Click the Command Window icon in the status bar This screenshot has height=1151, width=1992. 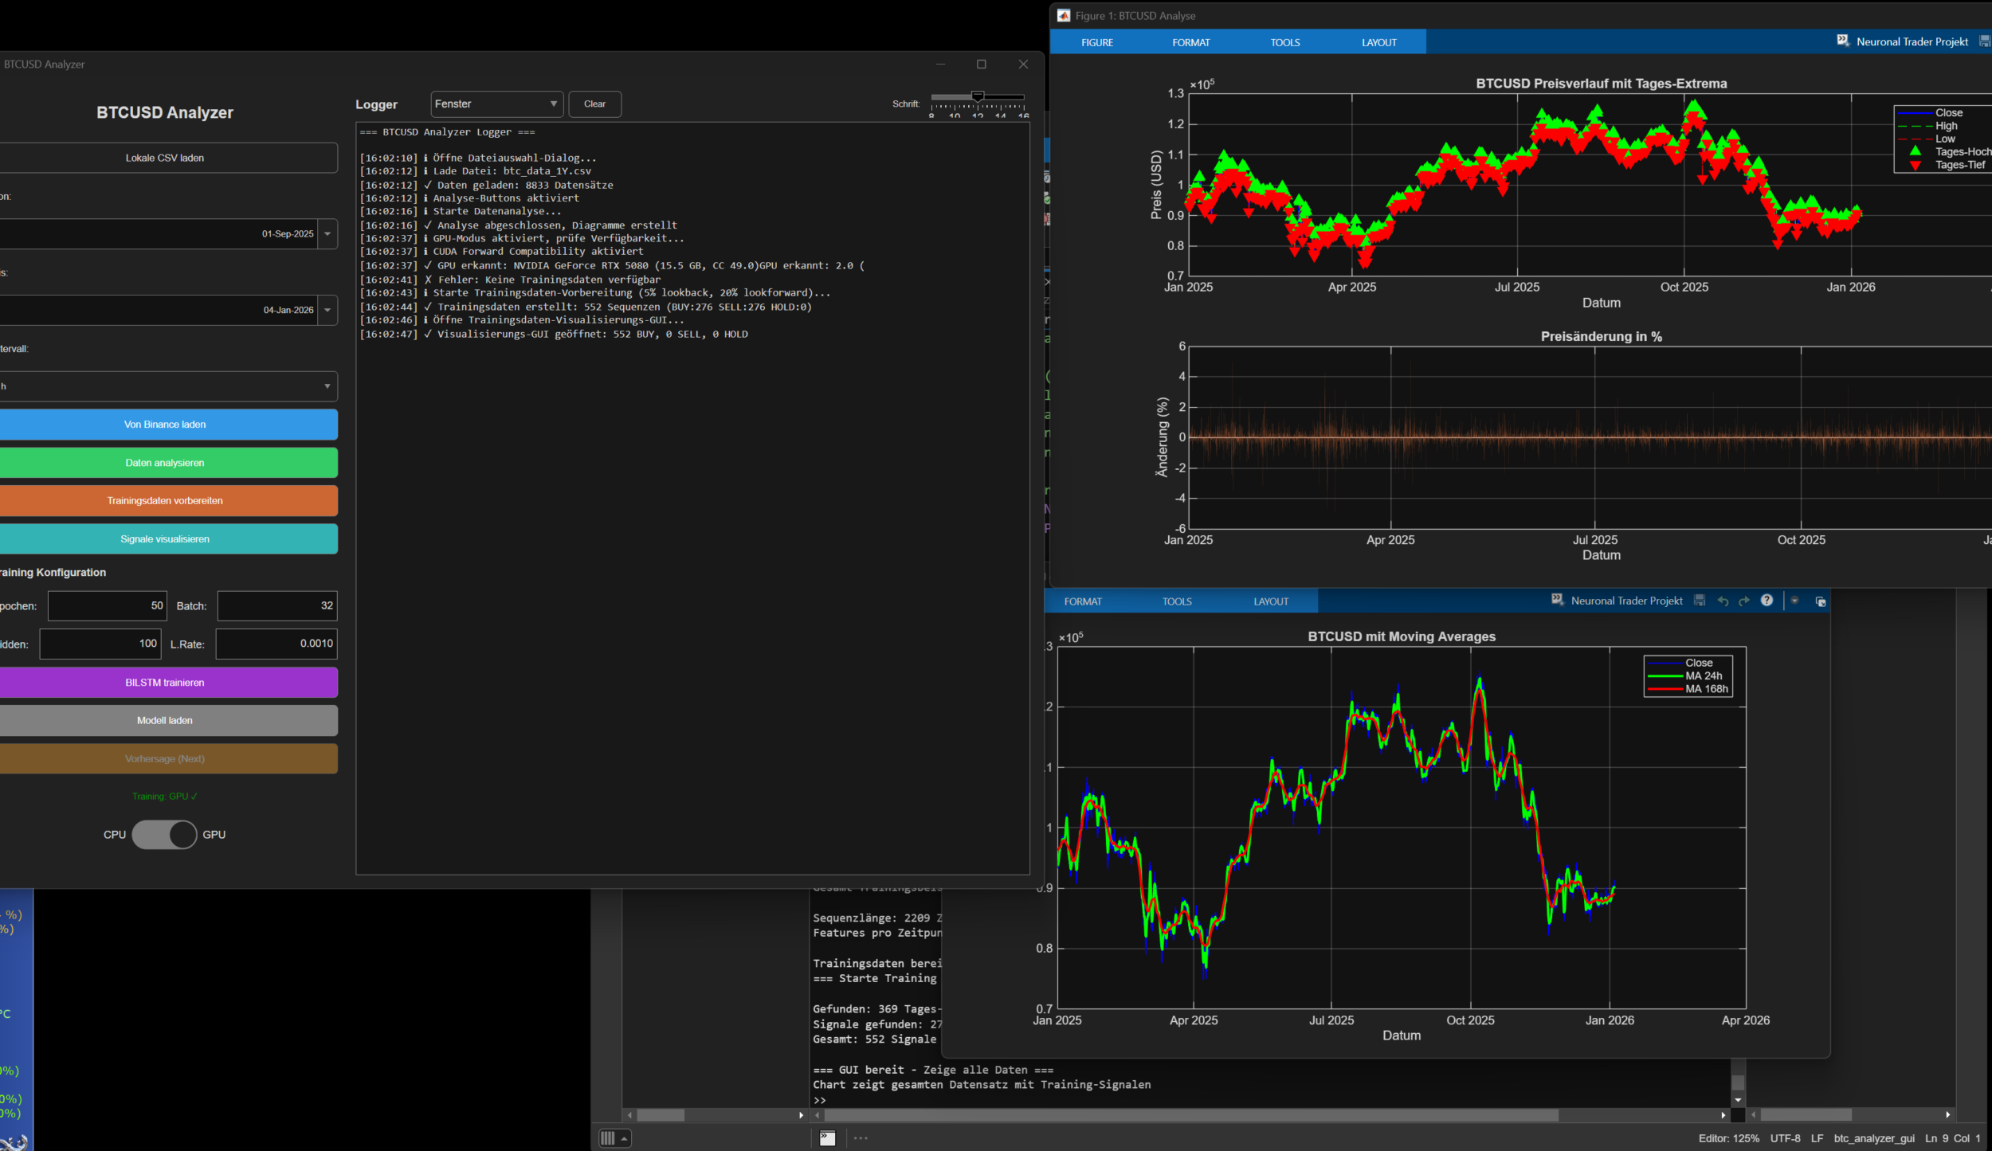pyautogui.click(x=827, y=1138)
